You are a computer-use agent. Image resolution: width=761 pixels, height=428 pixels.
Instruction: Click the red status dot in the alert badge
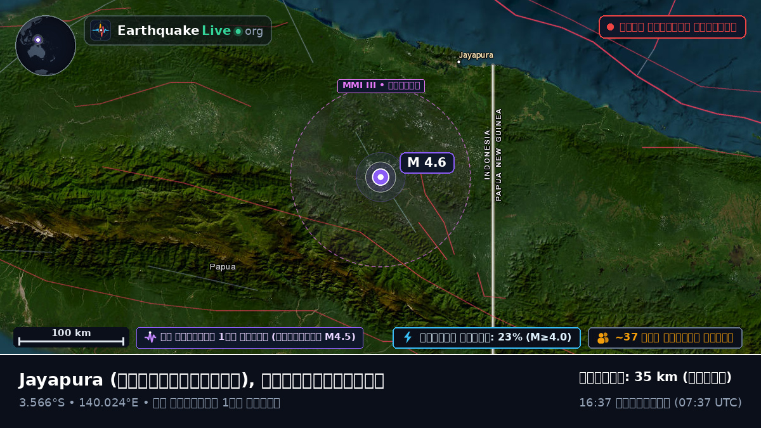(x=610, y=27)
